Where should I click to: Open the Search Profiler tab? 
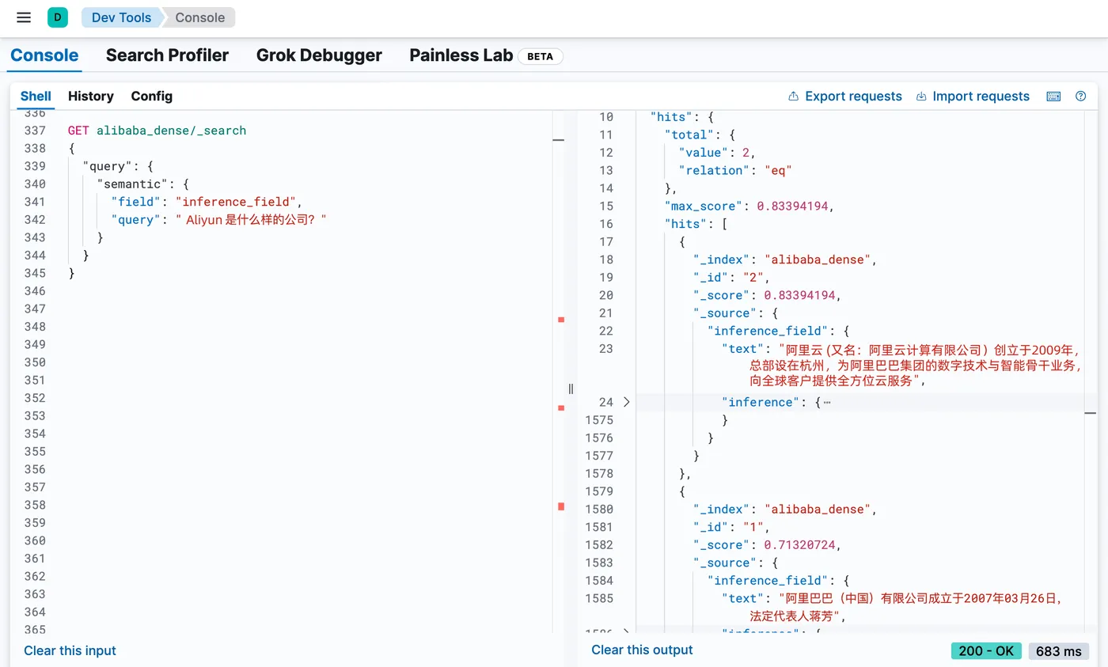[167, 55]
